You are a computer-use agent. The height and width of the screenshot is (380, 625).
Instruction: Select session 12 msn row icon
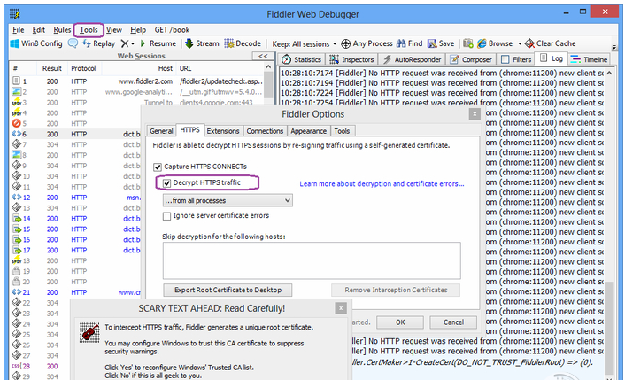click(16, 197)
